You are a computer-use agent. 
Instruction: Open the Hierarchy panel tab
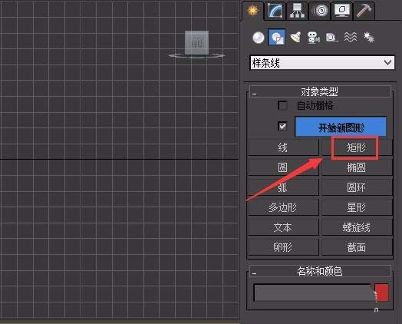pos(297,11)
